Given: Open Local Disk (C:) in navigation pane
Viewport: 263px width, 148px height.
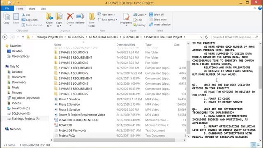Looking at the screenshot, I should click(x=21, y=108).
